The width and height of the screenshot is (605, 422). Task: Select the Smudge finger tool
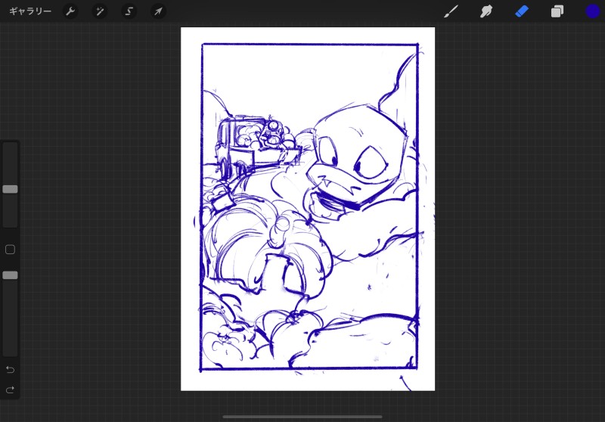point(486,11)
